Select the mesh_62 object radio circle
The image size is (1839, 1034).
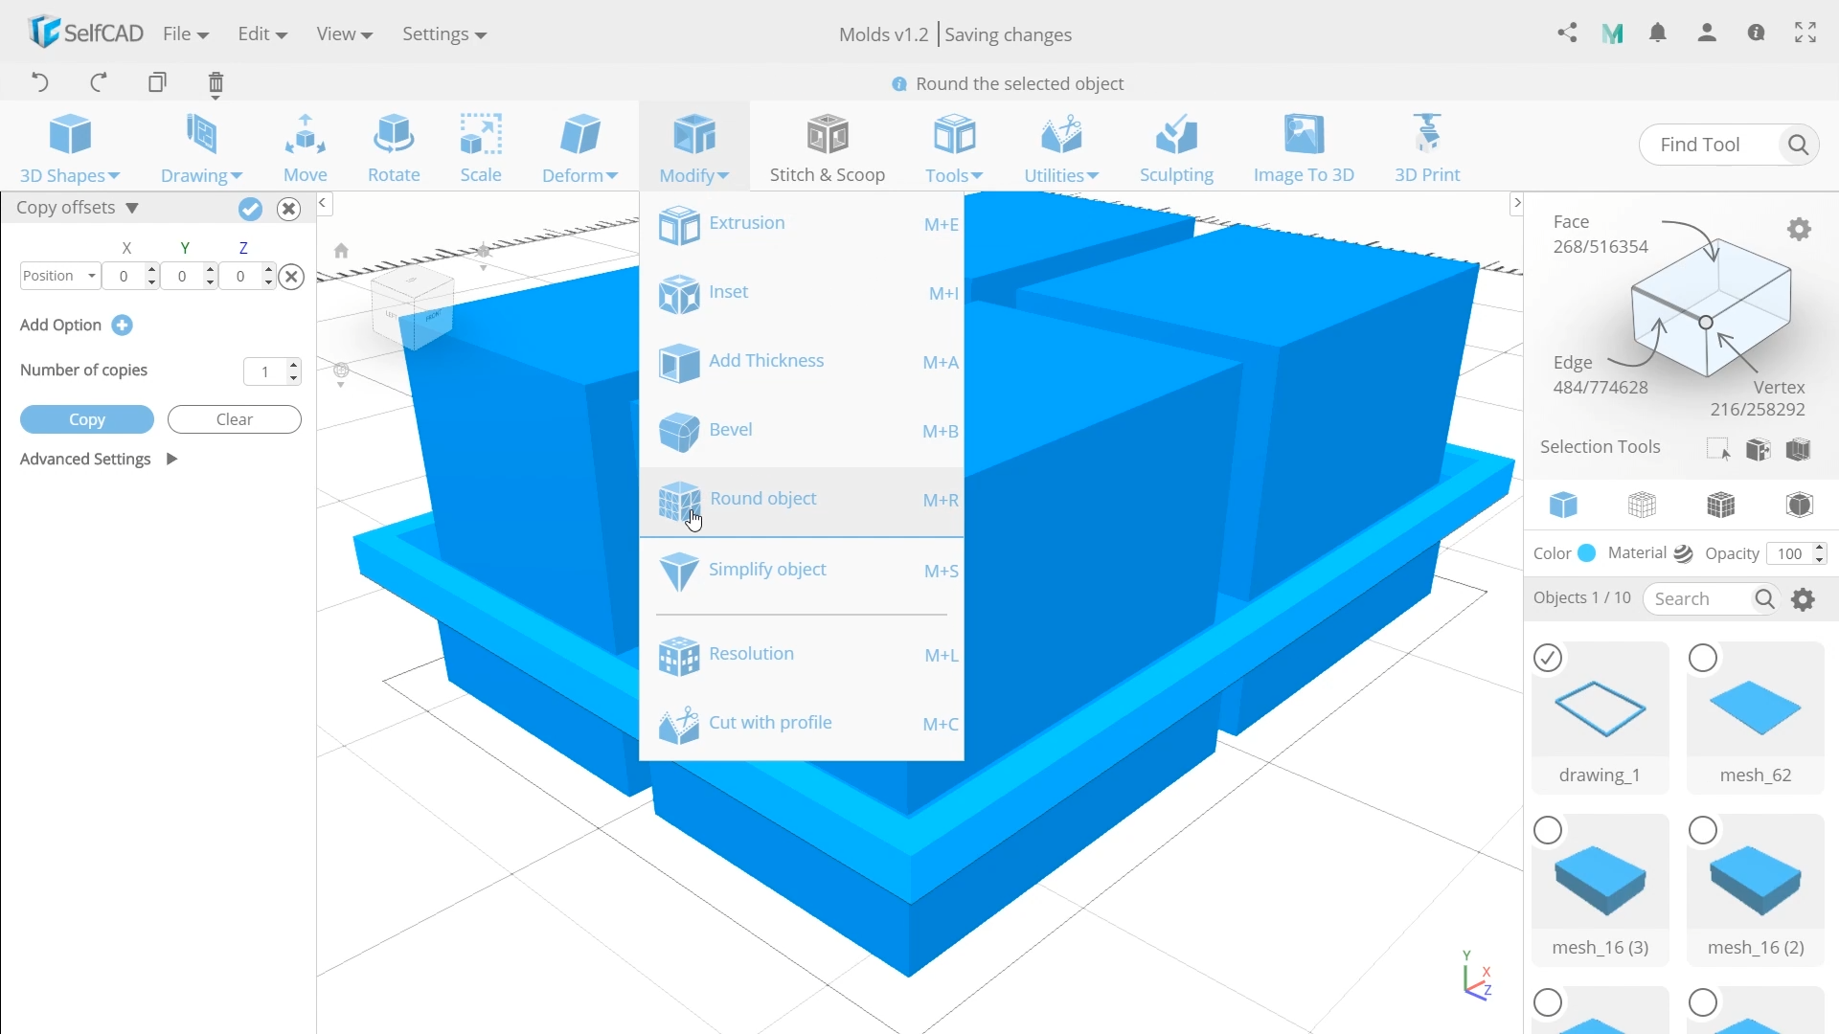[1703, 658]
